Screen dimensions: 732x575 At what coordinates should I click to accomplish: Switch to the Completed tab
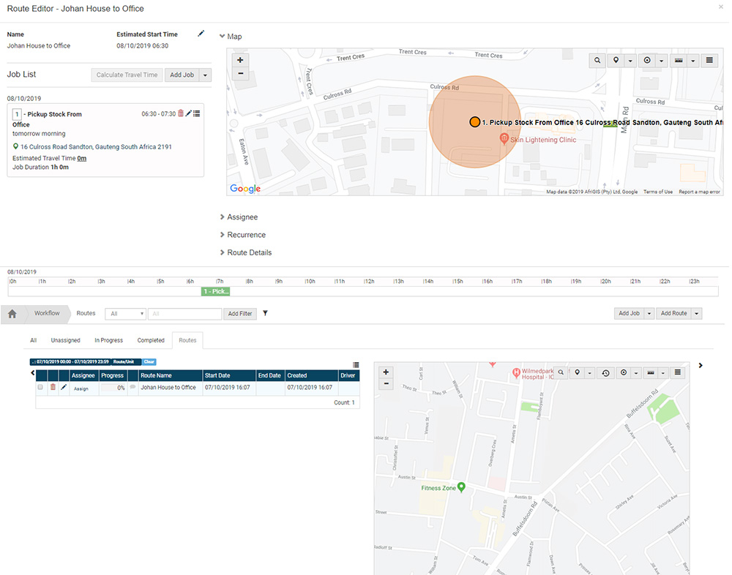[151, 340]
